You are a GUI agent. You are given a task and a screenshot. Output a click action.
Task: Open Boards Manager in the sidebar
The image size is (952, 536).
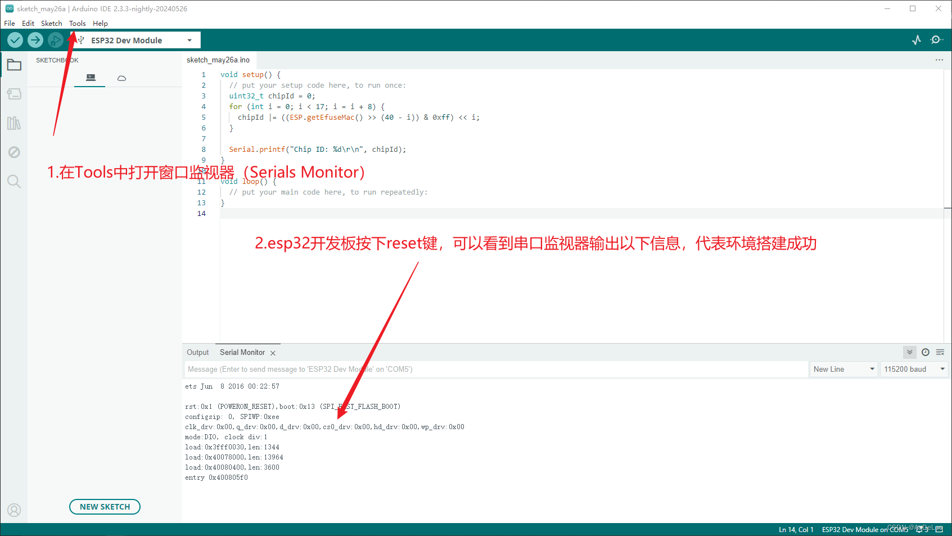(x=14, y=94)
